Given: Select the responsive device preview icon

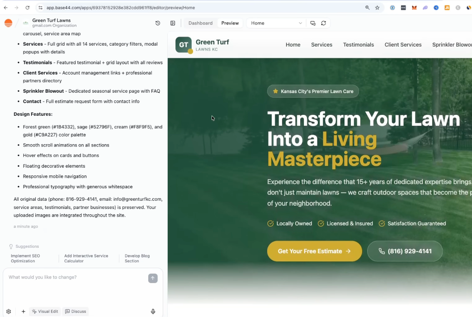Looking at the screenshot, I should point(313,23).
